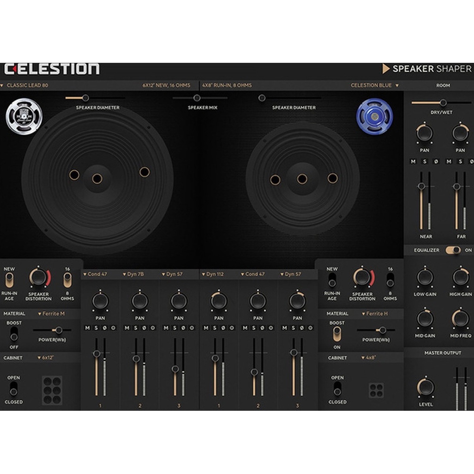The image size is (474, 474).
Task: Adjust the room Dry/Wet slider
Action: tap(443, 103)
